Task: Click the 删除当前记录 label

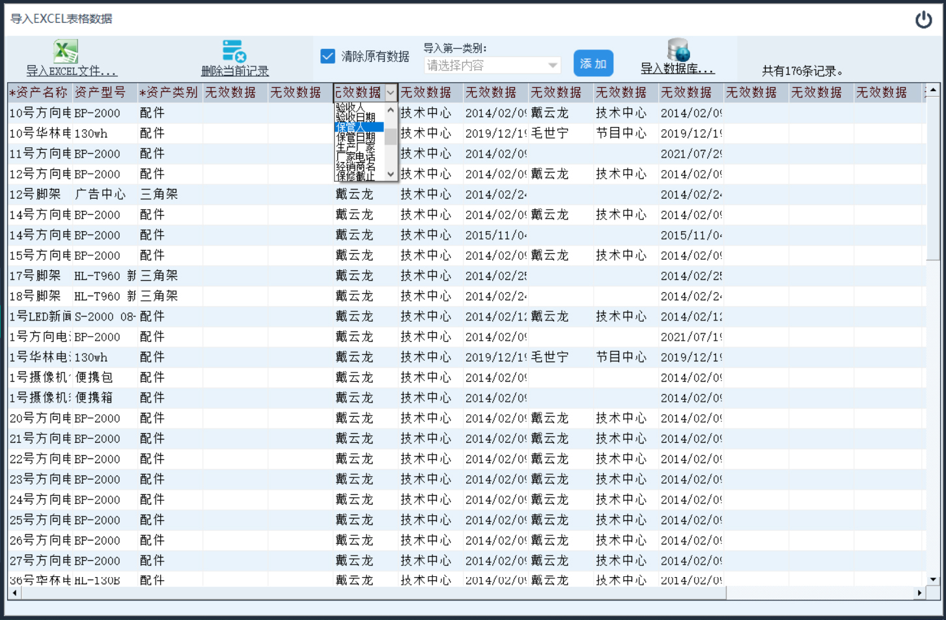Action: click(x=234, y=71)
